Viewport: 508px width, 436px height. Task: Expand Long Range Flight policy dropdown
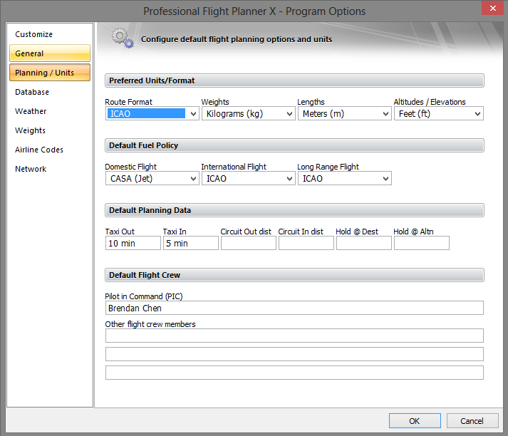[x=344, y=178]
